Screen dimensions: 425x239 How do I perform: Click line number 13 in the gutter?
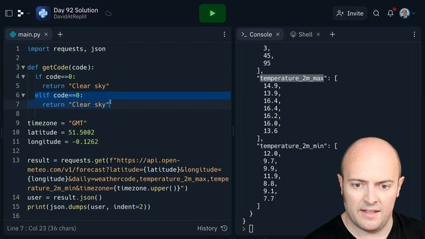coord(16,160)
